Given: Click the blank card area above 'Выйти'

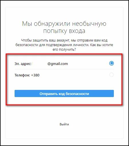Looking at the screenshot, I should (64, 114).
